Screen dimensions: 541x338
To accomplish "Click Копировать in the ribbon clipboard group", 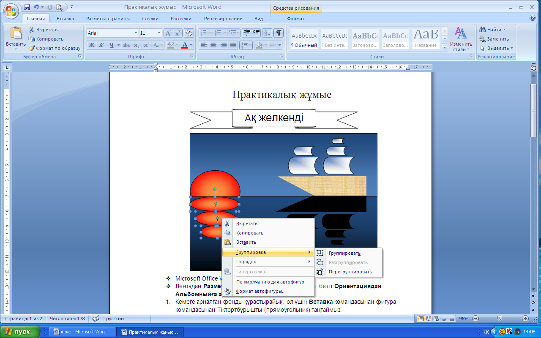I will 46,39.
